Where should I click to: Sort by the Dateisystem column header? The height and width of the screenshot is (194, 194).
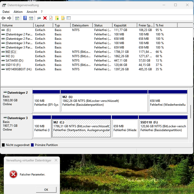(82, 25)
